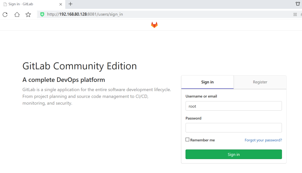Open the Forgot your password link
The width and height of the screenshot is (302, 173).
coord(263,140)
